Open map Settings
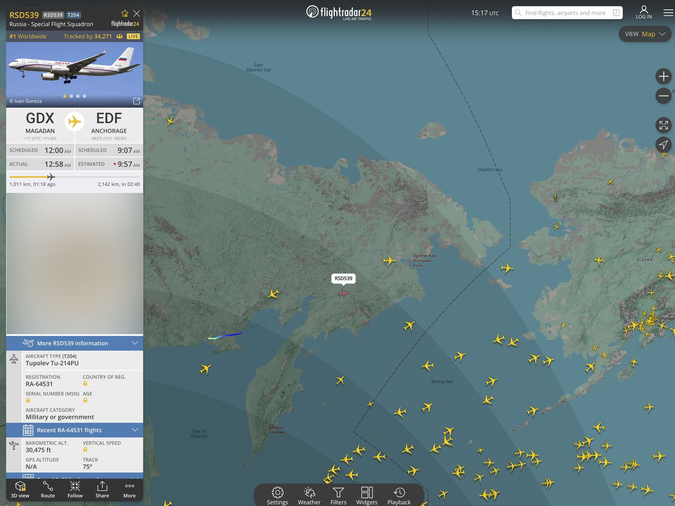Viewport: 675px width, 506px height. tap(277, 495)
